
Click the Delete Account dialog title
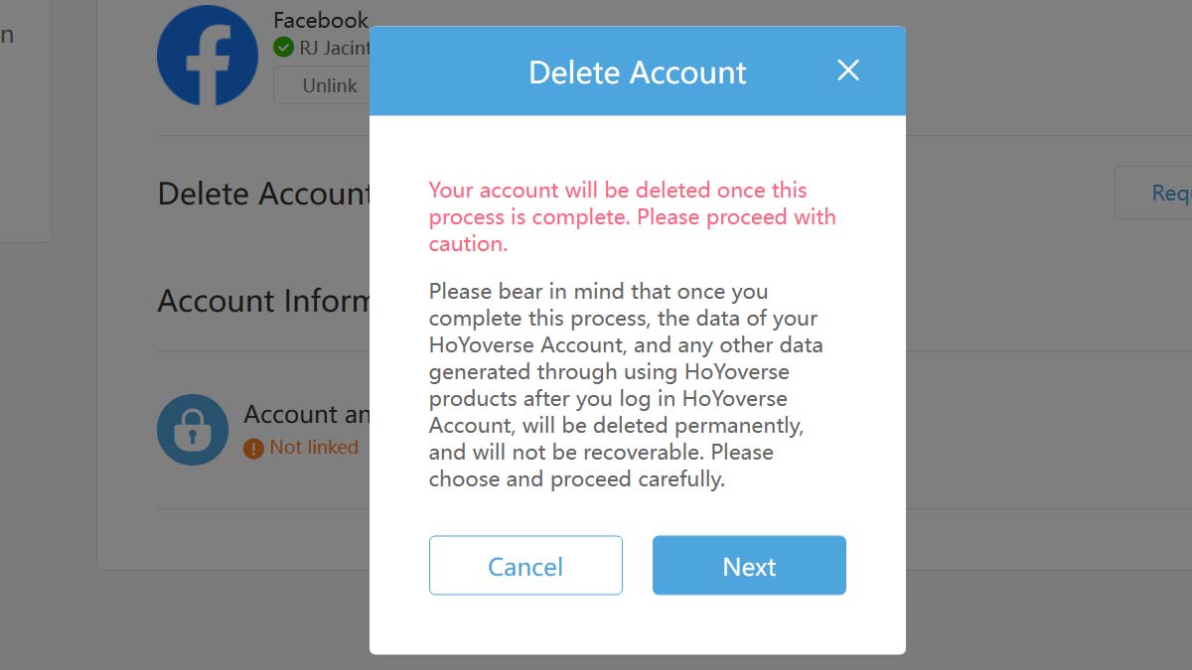click(x=637, y=72)
